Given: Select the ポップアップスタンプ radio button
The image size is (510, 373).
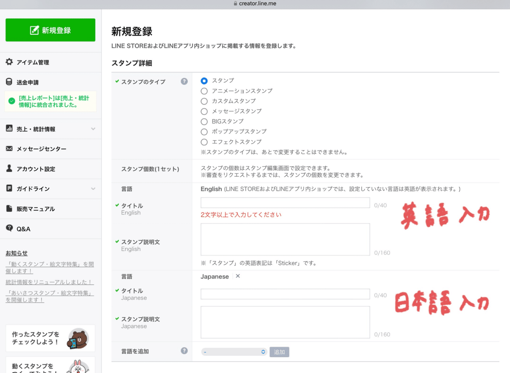Looking at the screenshot, I should coord(204,132).
